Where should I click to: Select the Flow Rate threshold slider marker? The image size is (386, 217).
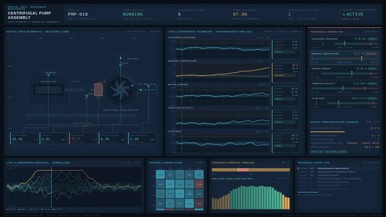coord(338,102)
